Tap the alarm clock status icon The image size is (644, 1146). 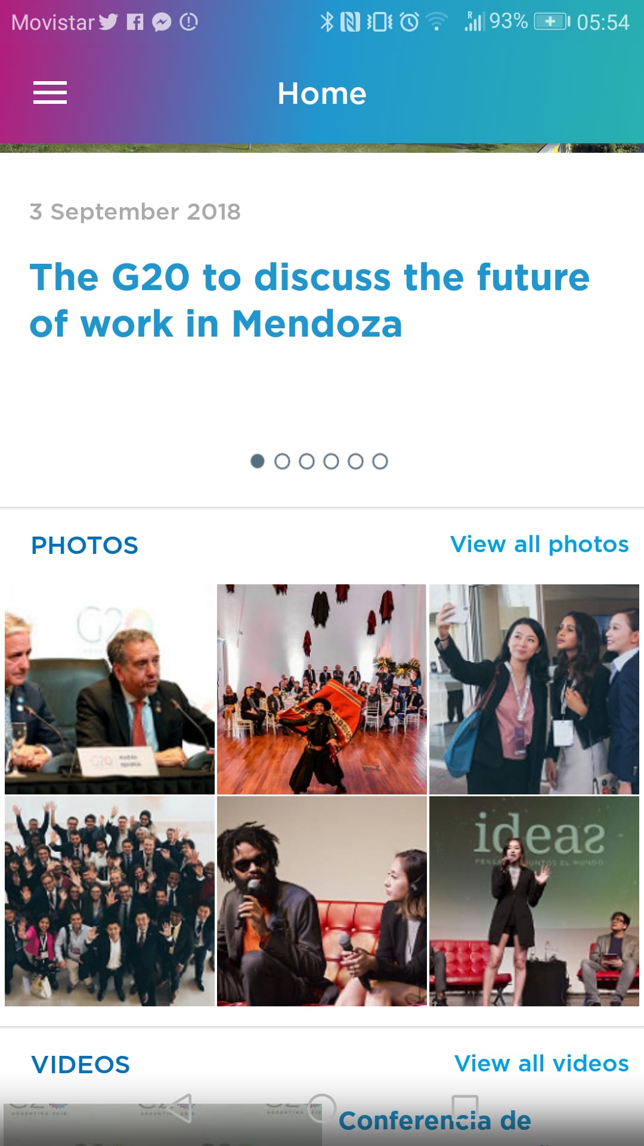[410, 22]
